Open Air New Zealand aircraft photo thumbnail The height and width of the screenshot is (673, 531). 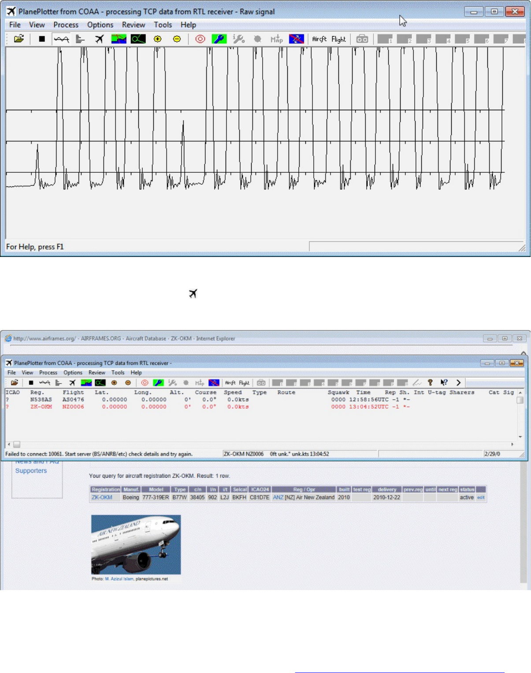pyautogui.click(x=136, y=545)
